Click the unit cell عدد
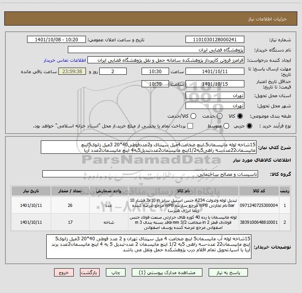302x293 pixels. [x=109, y=205]
